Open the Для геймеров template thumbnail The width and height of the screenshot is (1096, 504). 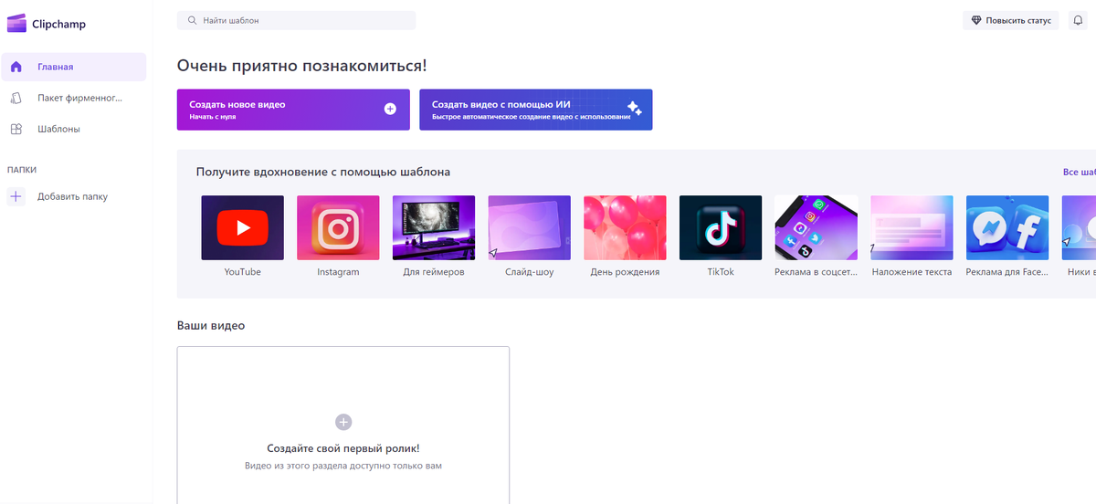tap(434, 228)
